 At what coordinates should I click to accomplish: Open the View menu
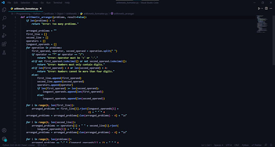(x=35, y=3)
